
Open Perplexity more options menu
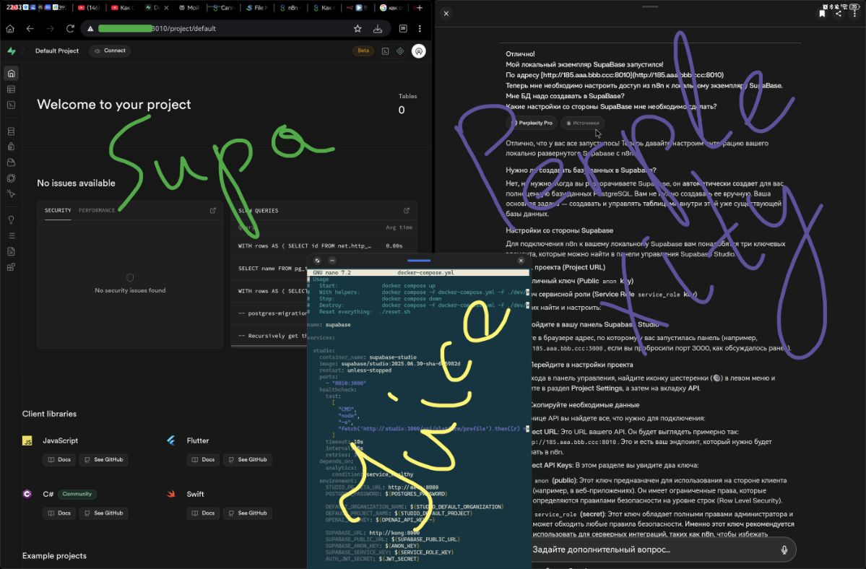point(854,14)
